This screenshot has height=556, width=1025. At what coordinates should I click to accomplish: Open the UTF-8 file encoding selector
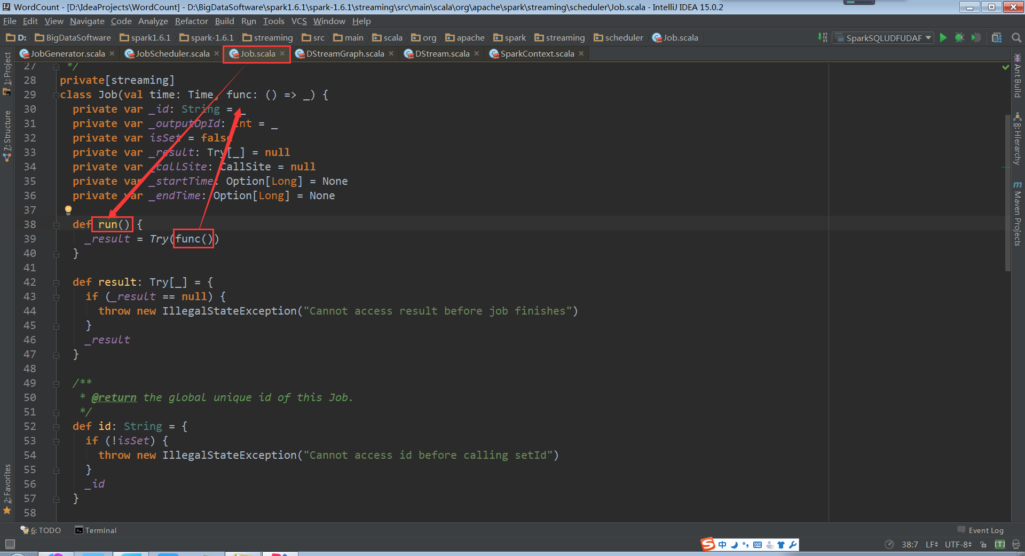click(958, 544)
